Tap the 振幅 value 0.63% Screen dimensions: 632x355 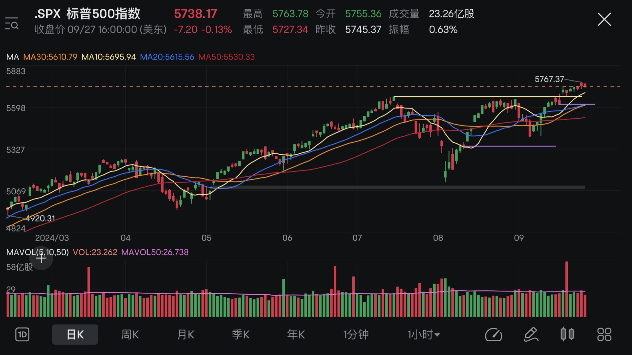point(443,29)
